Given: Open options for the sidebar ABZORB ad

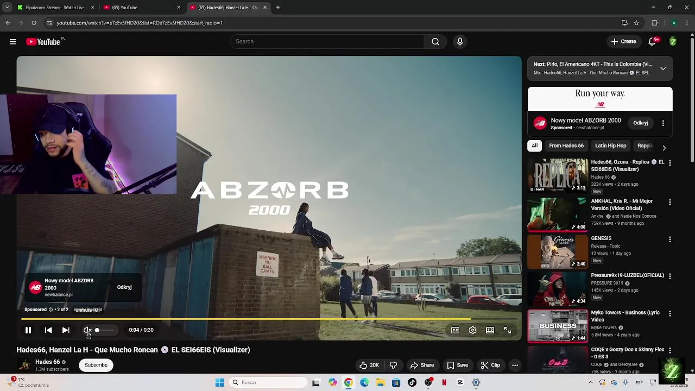Looking at the screenshot, I should 663,123.
